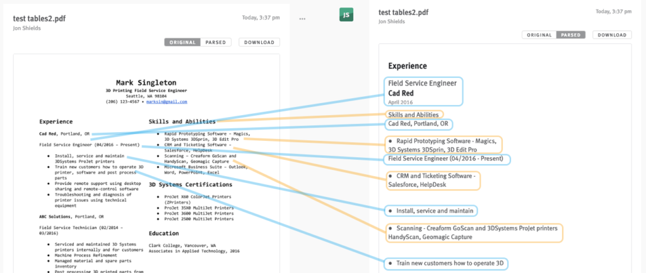Click Download button in left panel
Screen dimensions: 646x273
coord(259,43)
